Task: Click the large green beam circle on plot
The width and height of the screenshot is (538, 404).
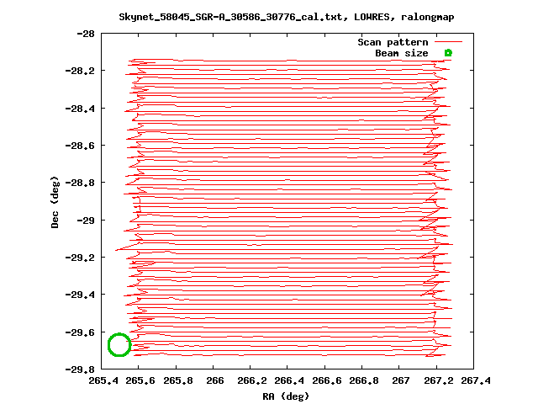Action: [x=119, y=344]
